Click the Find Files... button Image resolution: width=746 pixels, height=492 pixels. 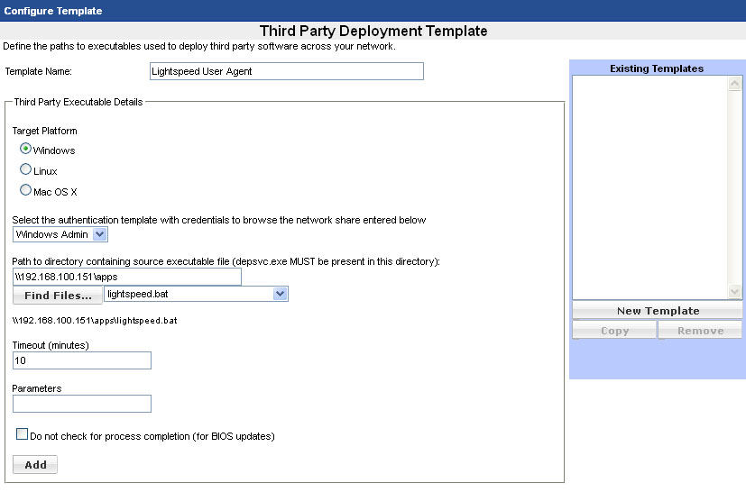(x=58, y=295)
